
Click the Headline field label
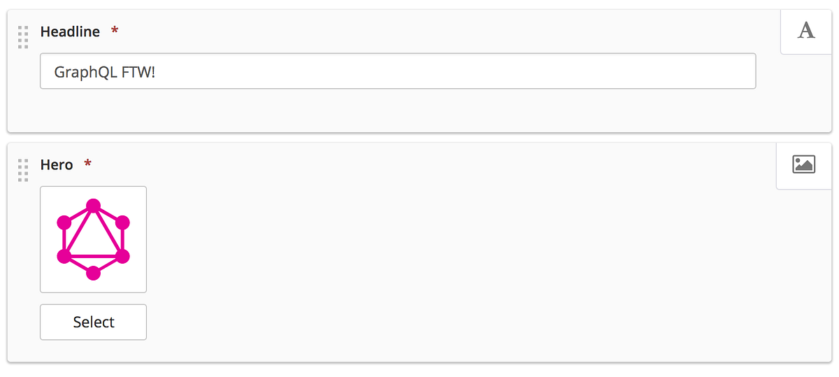[70, 31]
